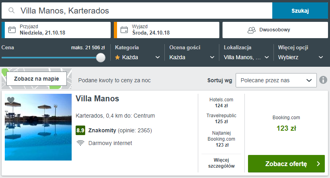Click the star icon in Kategoria
The width and height of the screenshot is (330, 178).
tap(117, 57)
